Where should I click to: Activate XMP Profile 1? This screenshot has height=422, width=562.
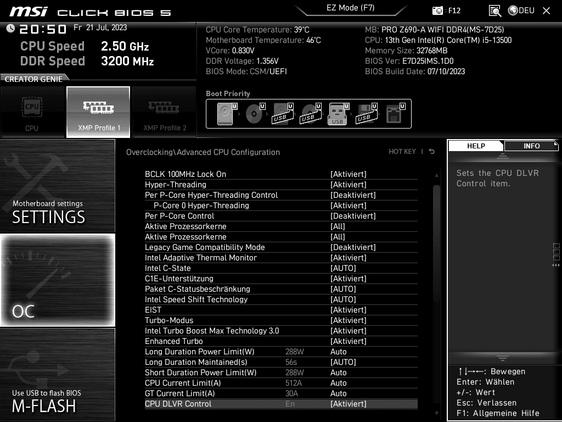(x=98, y=112)
